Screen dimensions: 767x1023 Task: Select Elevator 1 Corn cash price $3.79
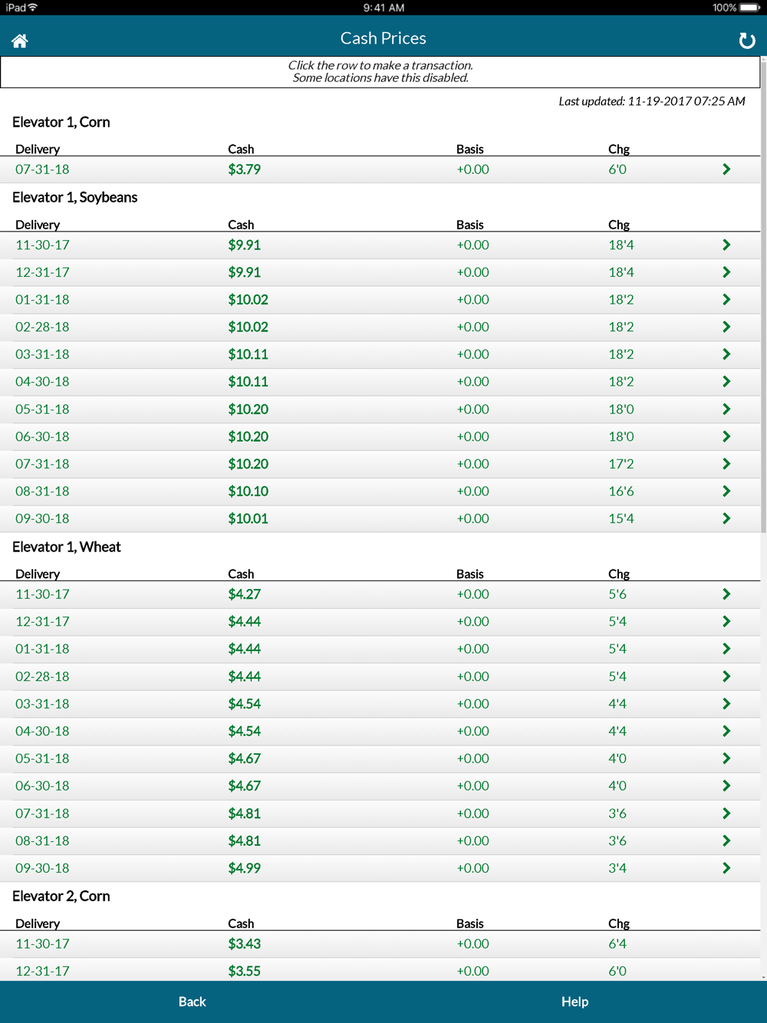244,169
